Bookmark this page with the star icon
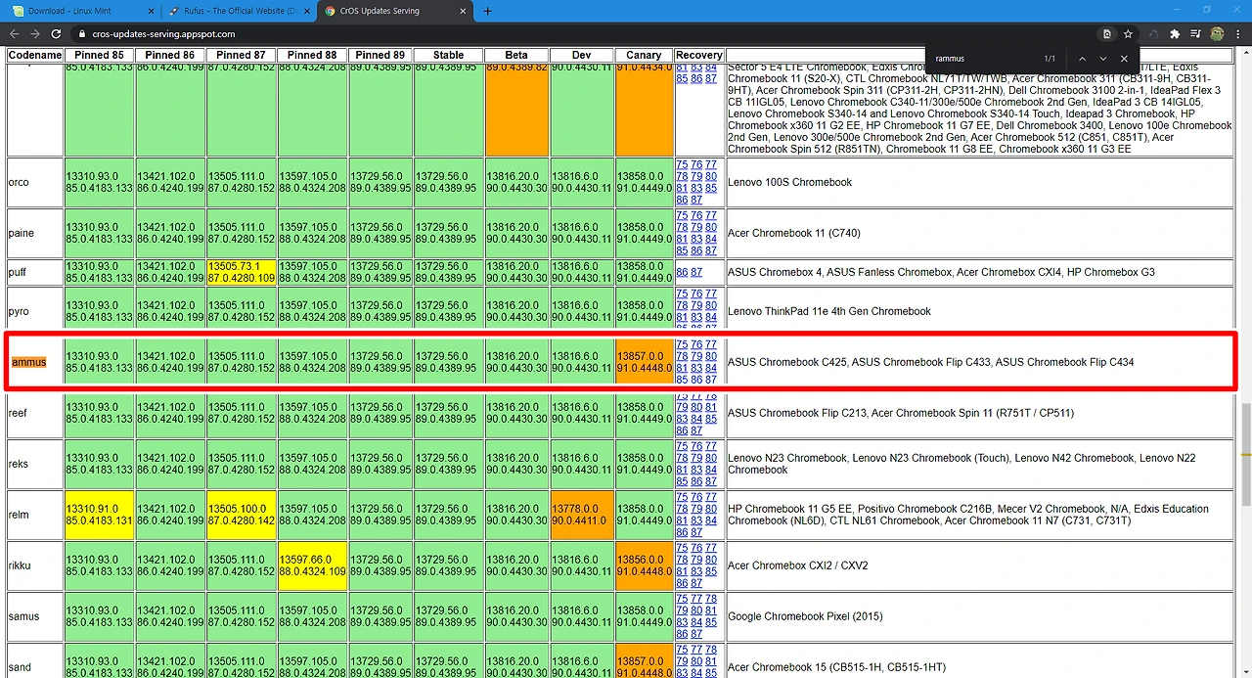The image size is (1252, 678). pyautogui.click(x=1128, y=33)
